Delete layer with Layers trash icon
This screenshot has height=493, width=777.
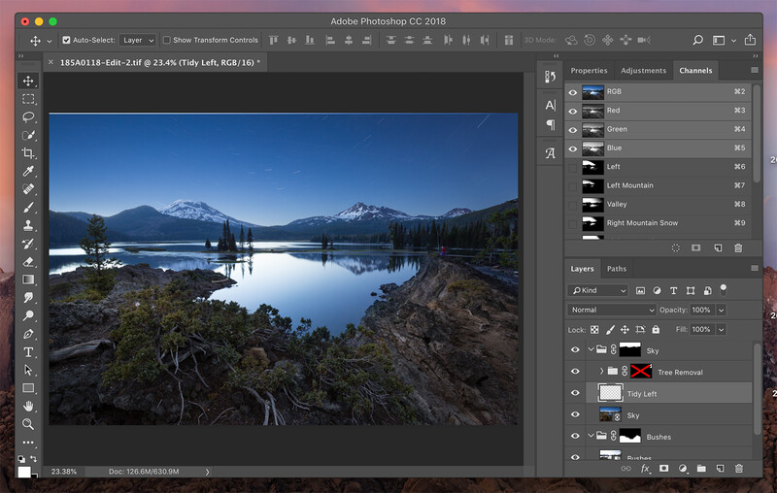click(x=739, y=468)
